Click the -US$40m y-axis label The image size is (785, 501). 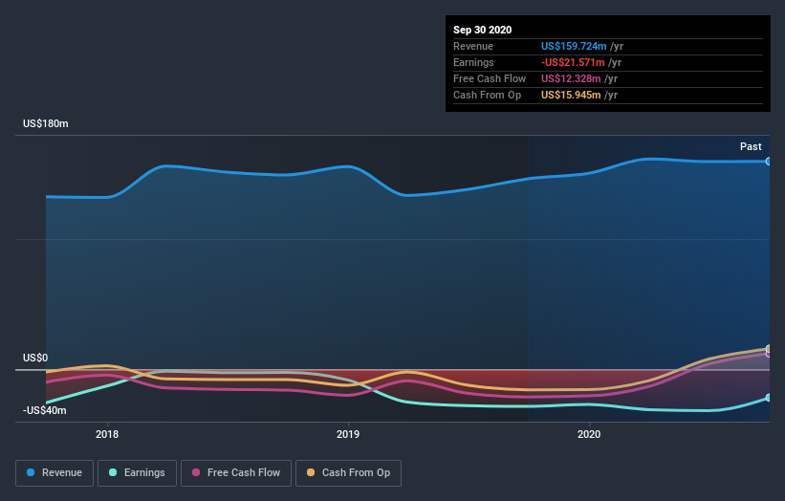click(x=45, y=410)
